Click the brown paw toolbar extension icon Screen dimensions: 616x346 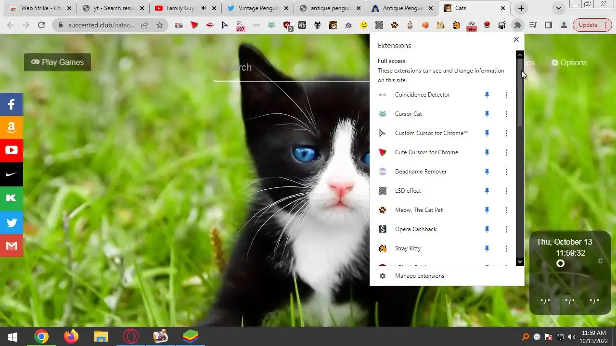pos(395,25)
